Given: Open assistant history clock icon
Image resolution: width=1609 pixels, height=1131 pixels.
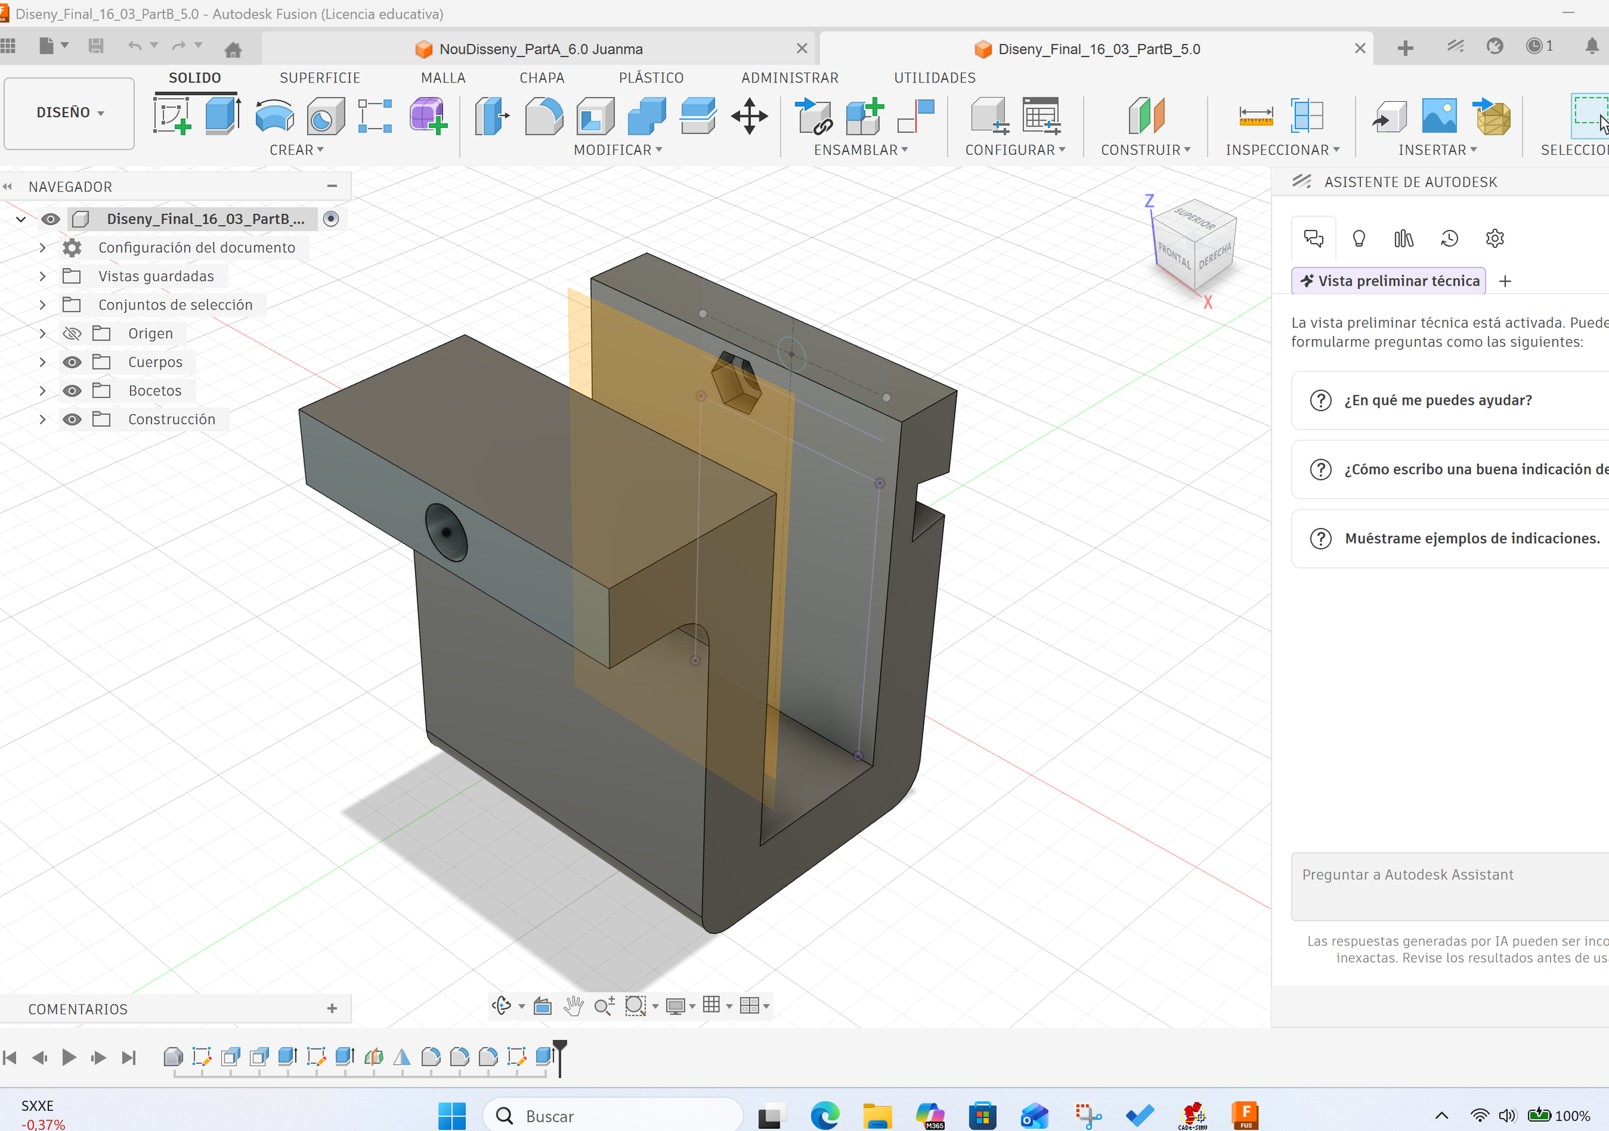Looking at the screenshot, I should [1449, 238].
